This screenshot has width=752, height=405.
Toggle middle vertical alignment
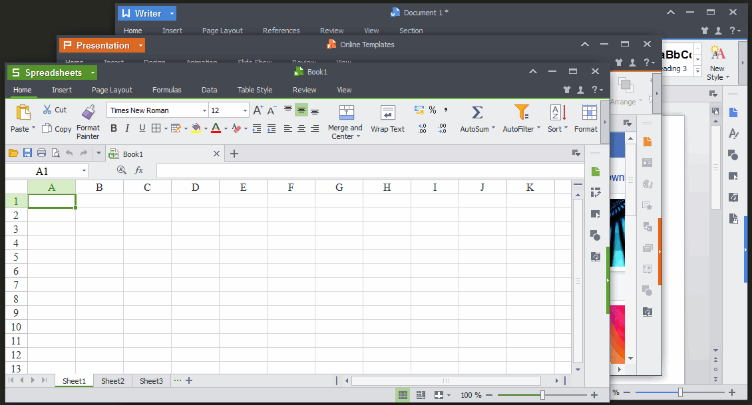pyautogui.click(x=301, y=110)
